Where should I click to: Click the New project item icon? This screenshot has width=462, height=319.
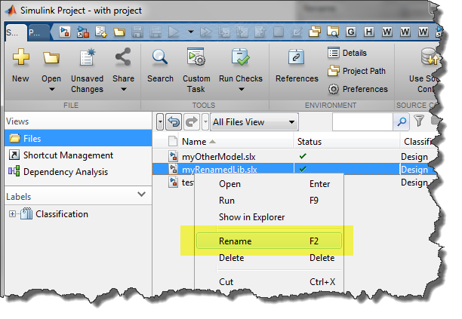20,59
